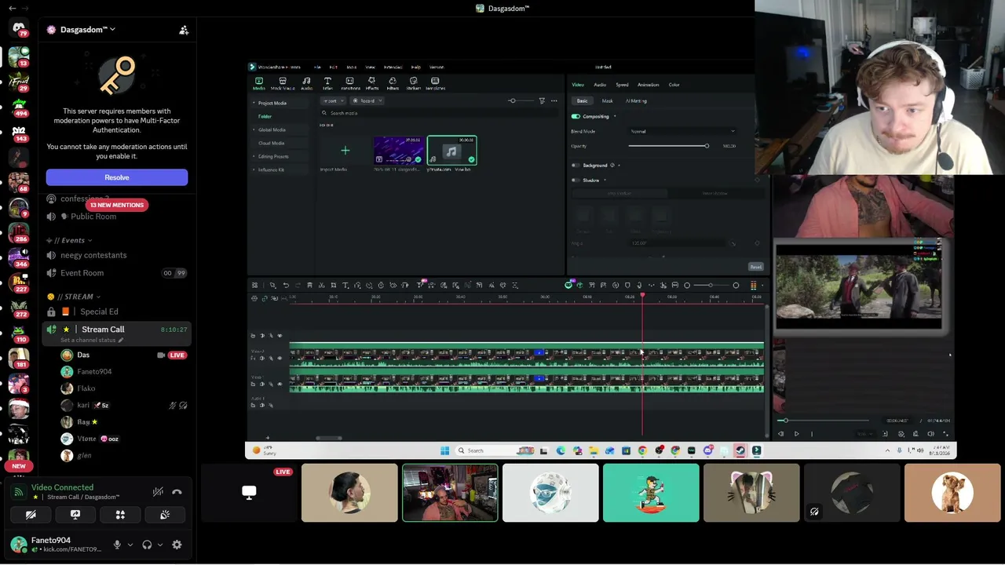Collapse the STREAM category

coord(75,297)
